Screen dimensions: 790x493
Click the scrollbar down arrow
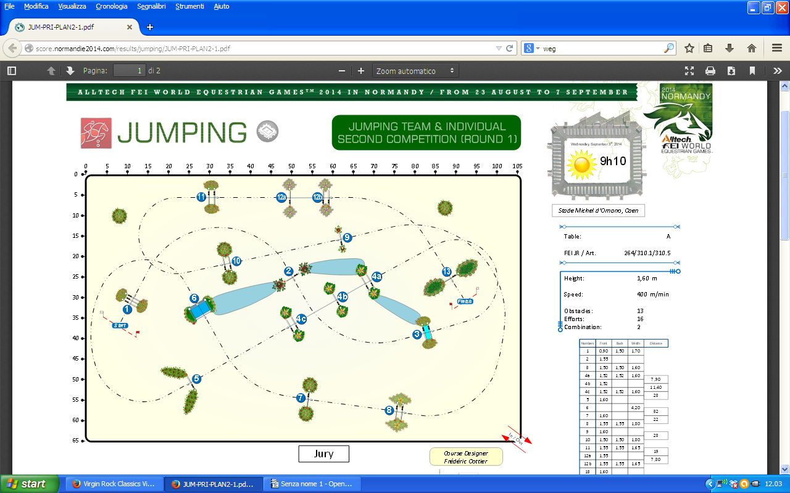tap(784, 469)
